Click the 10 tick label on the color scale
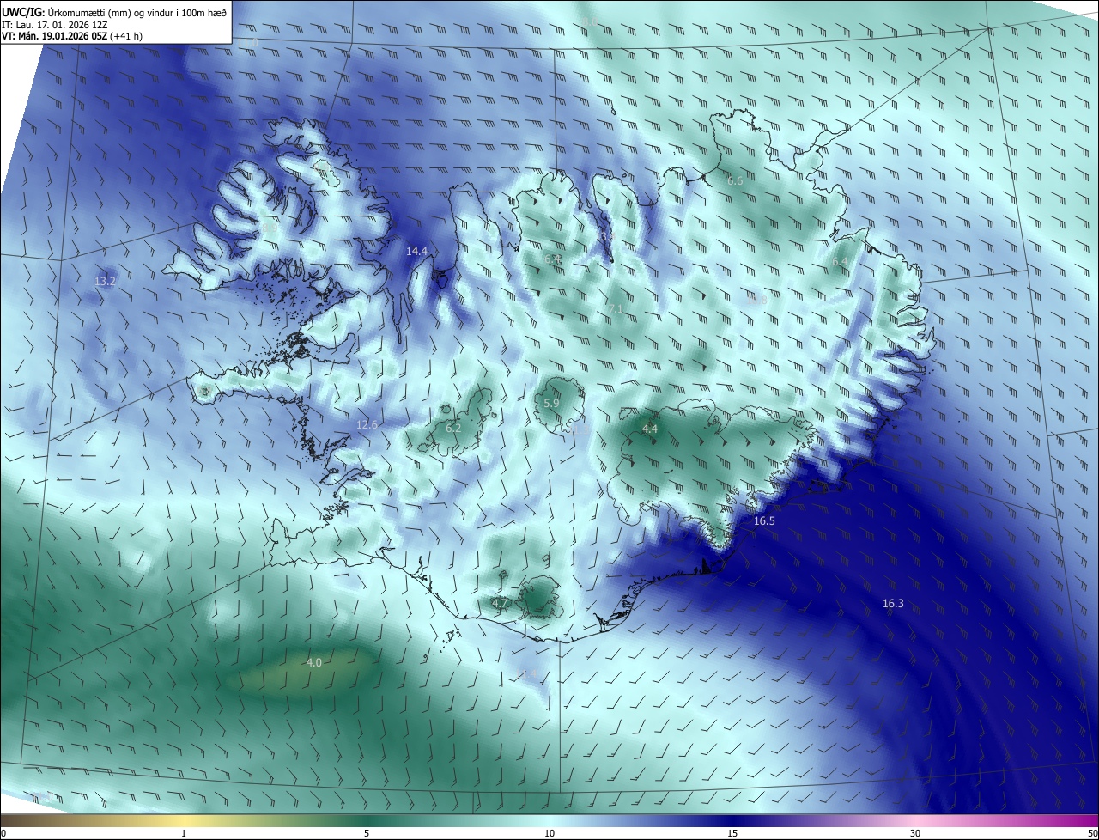Image resolution: width=1099 pixels, height=840 pixels. [549, 833]
